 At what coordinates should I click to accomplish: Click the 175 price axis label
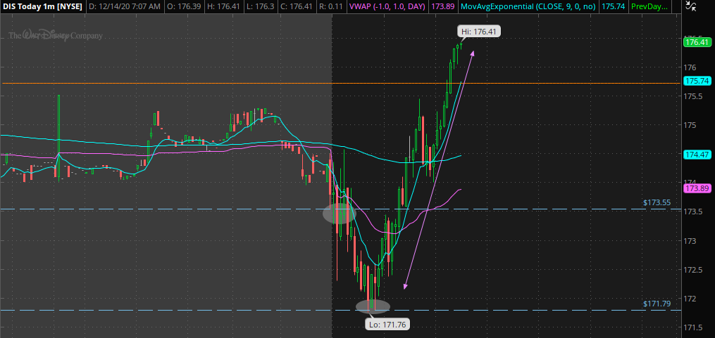[x=690, y=125]
